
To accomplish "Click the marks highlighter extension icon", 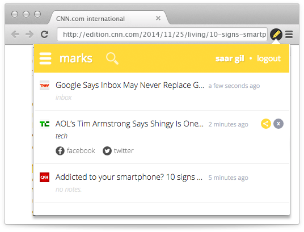I will click(x=276, y=35).
